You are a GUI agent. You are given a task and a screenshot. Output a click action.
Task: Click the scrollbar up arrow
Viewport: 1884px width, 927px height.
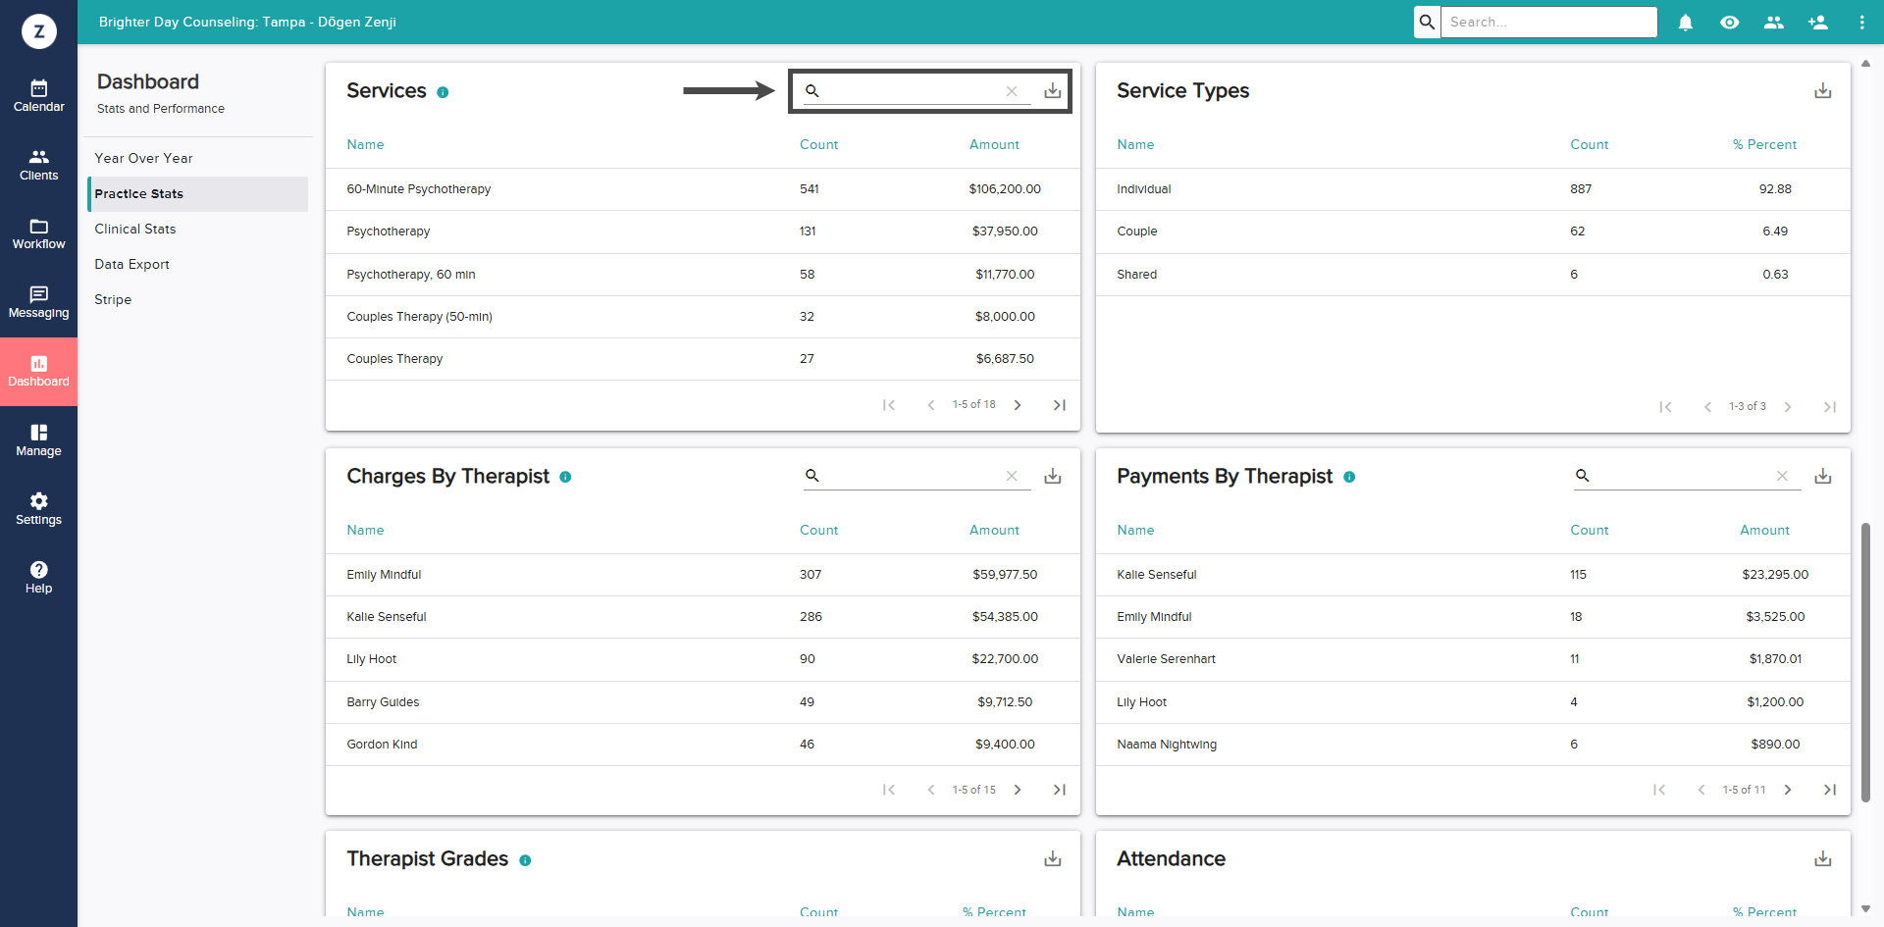tap(1865, 64)
